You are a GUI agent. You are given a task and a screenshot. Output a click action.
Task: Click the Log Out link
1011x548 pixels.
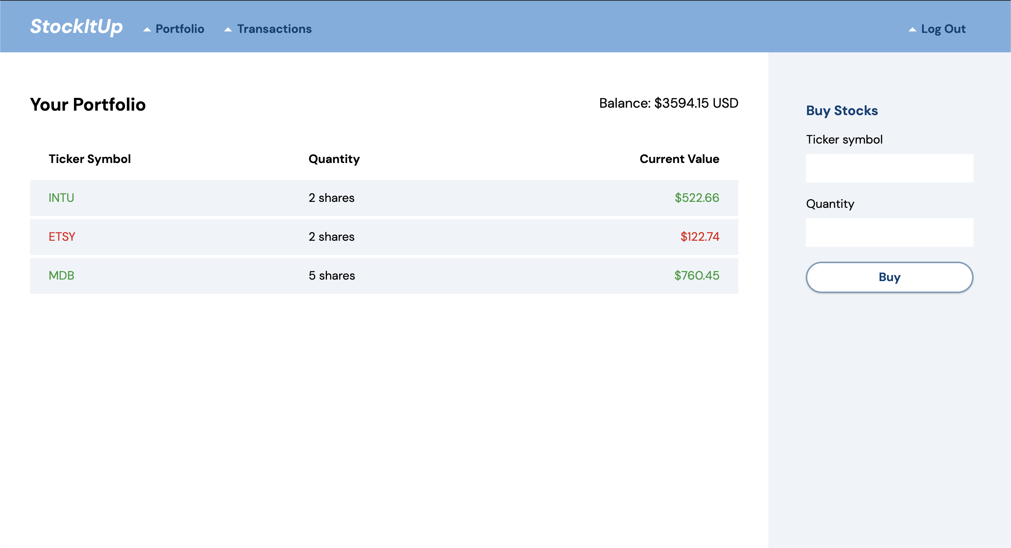(943, 29)
